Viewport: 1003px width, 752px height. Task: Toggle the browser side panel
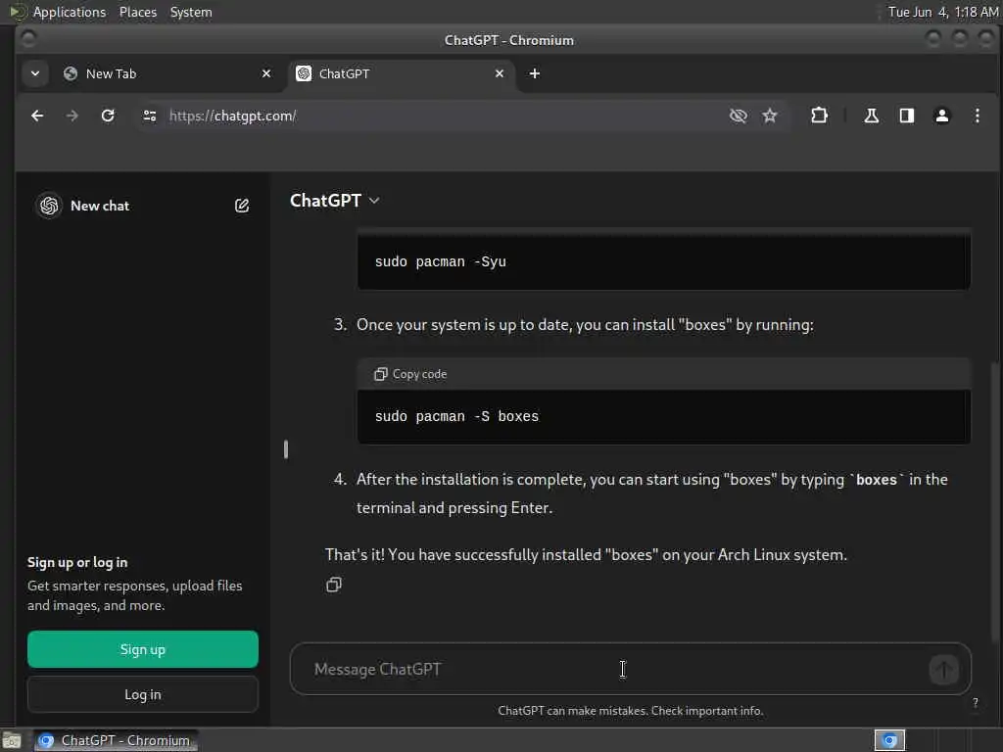(906, 116)
